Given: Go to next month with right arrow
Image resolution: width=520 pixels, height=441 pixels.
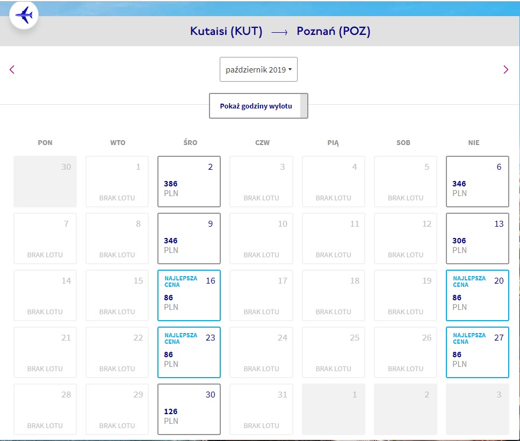Looking at the screenshot, I should pyautogui.click(x=505, y=70).
